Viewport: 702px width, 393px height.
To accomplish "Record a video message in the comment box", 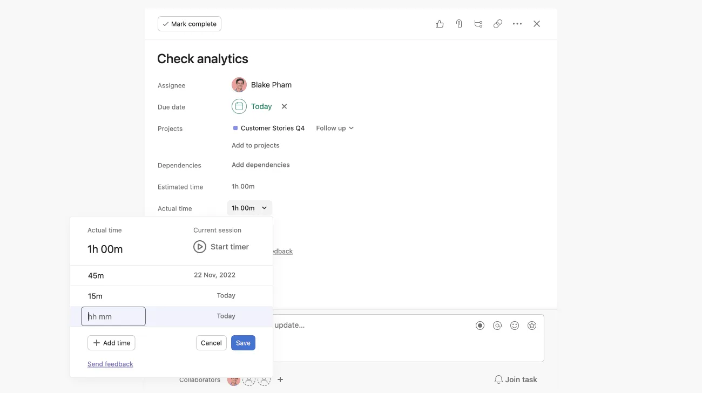I will click(480, 325).
